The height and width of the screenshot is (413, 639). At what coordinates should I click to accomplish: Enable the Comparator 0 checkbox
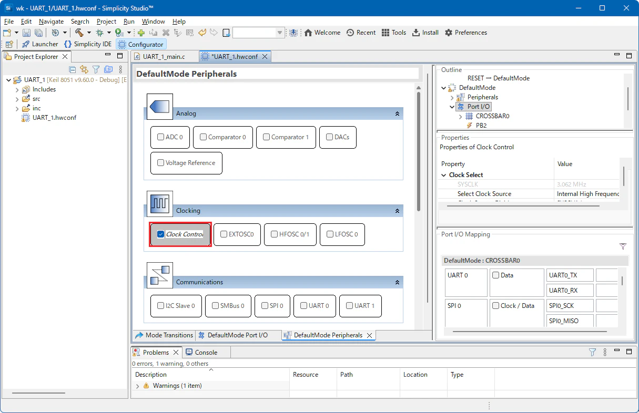point(203,137)
